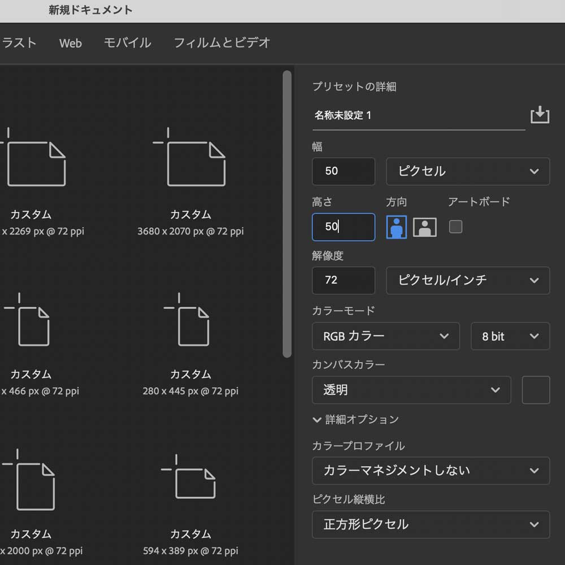Enable the アートボード checkbox
565x565 pixels.
coord(455,227)
